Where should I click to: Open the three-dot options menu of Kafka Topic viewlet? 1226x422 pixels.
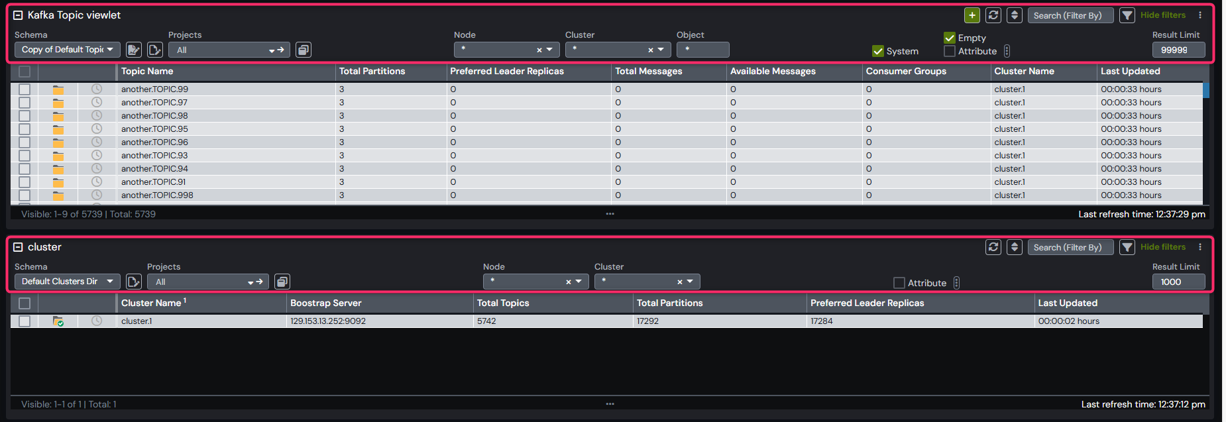(x=1200, y=15)
